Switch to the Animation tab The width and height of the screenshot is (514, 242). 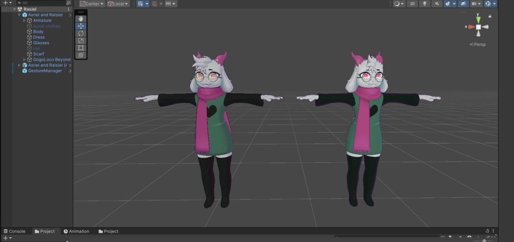click(x=76, y=231)
